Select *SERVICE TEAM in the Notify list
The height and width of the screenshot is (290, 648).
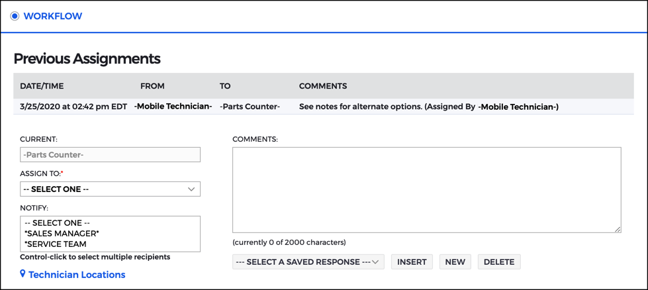[55, 244]
